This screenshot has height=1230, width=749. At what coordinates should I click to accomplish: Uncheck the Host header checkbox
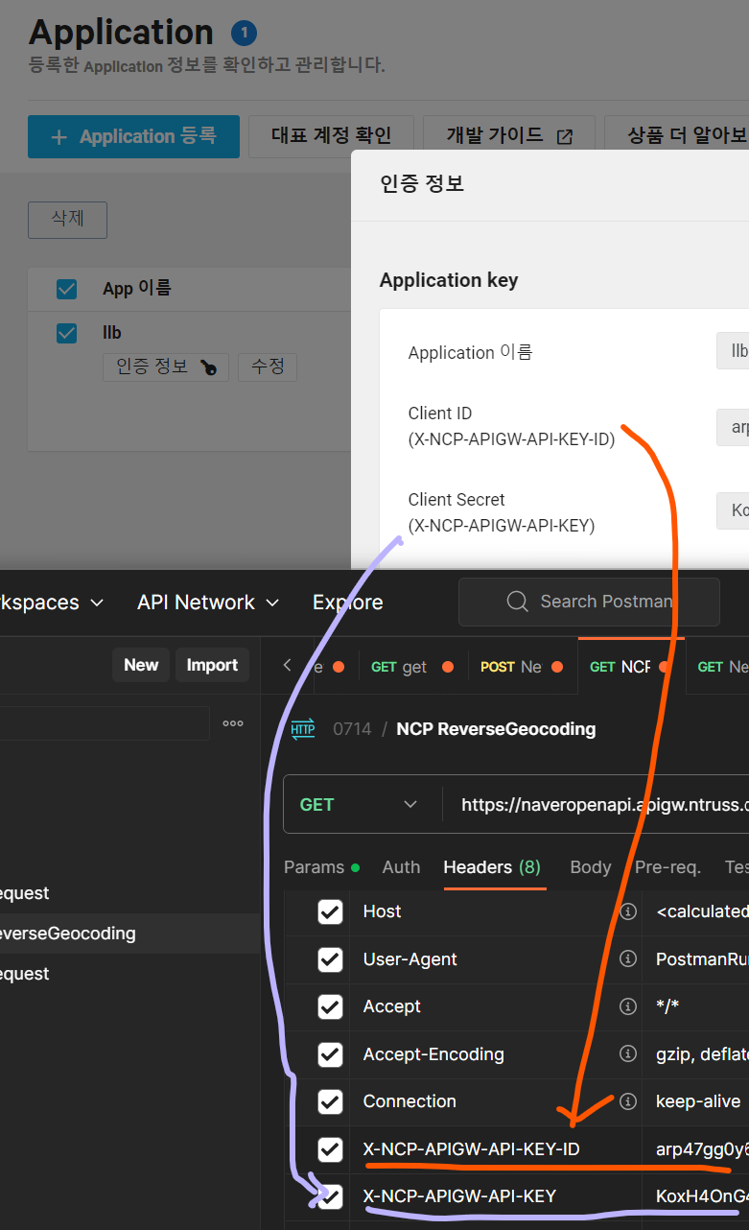pyautogui.click(x=330, y=911)
